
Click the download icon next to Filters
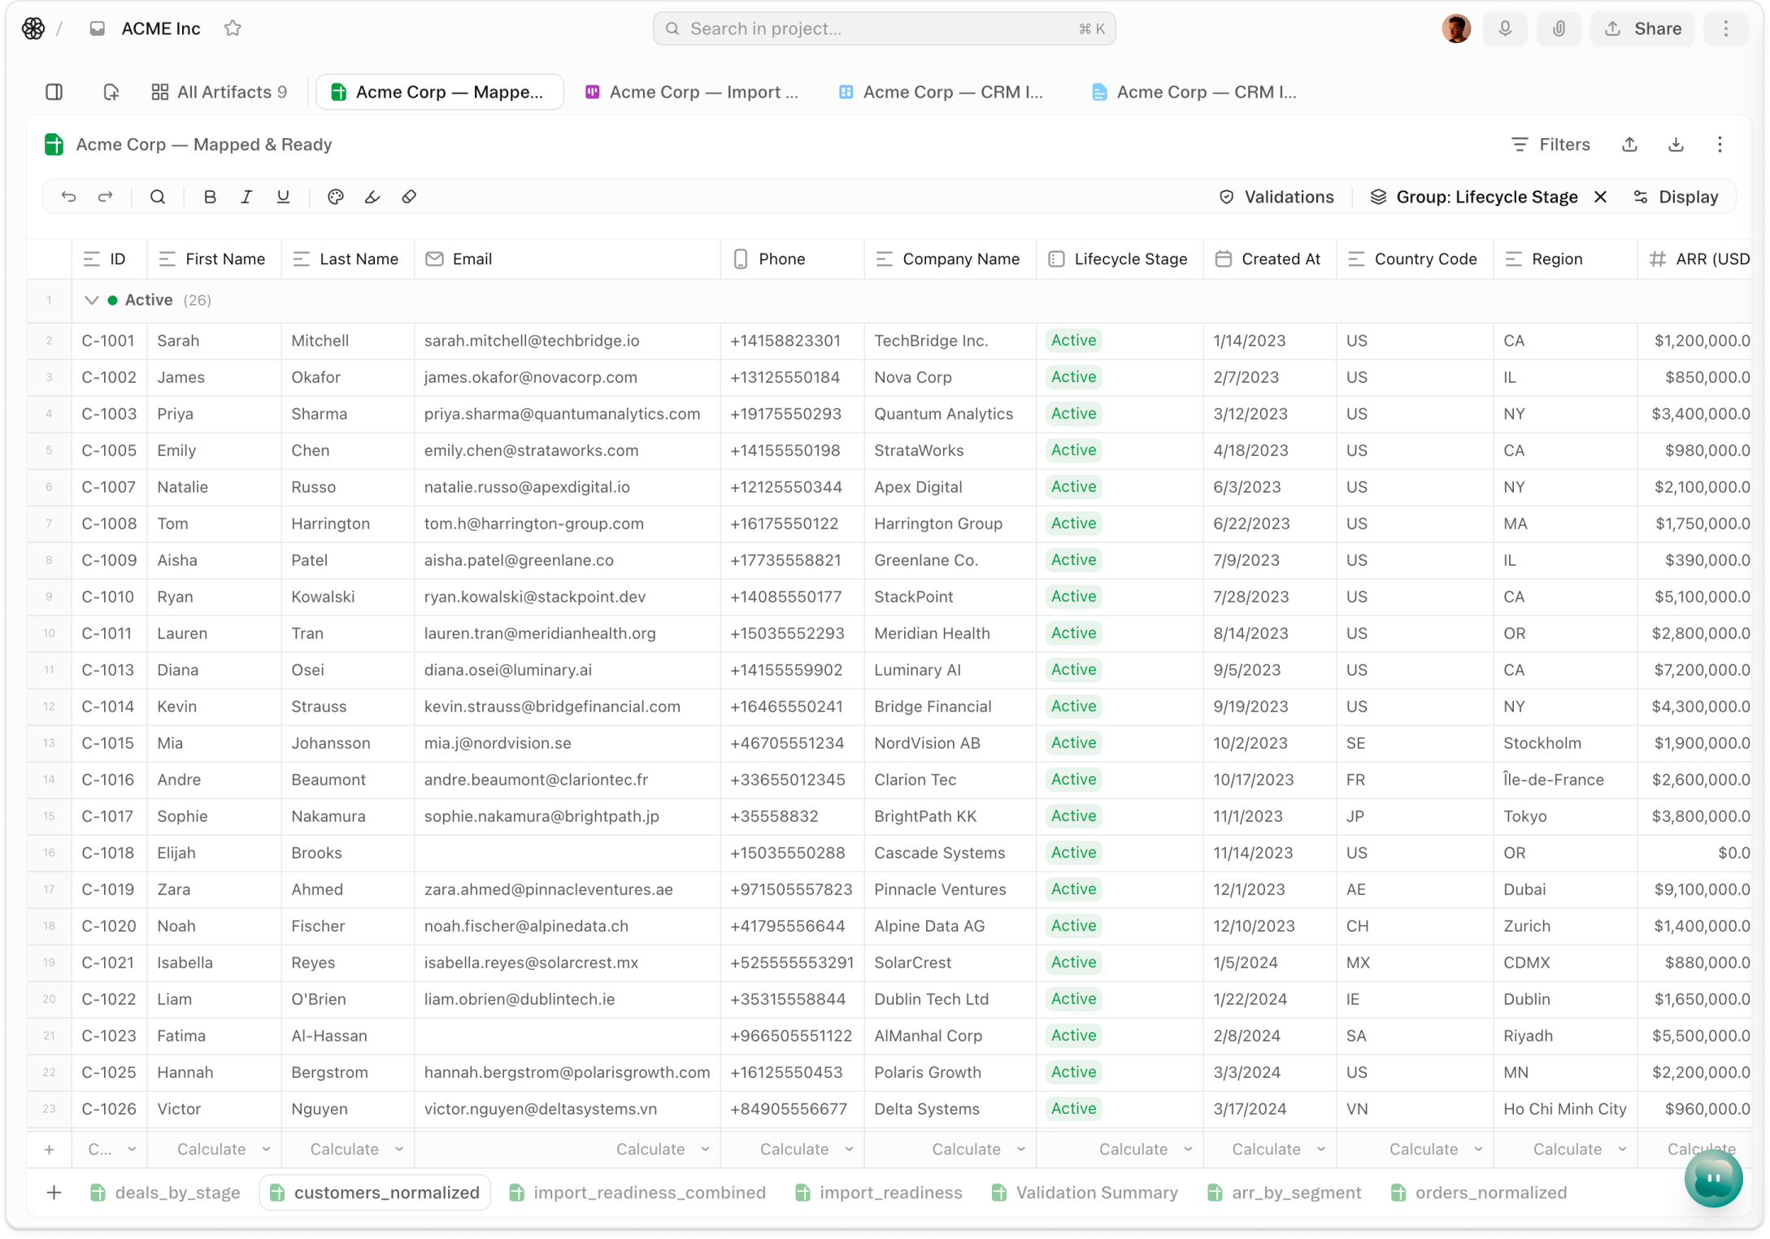click(x=1676, y=145)
